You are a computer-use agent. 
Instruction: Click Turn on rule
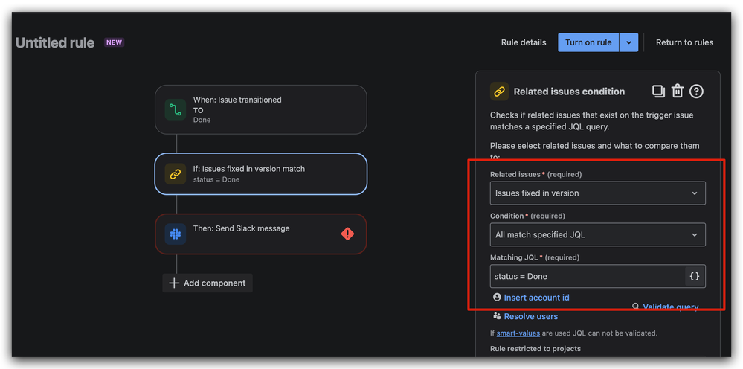(588, 42)
